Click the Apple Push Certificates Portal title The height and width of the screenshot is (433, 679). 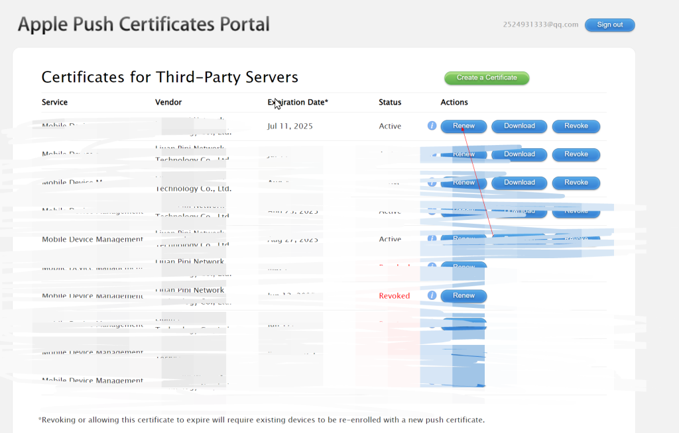144,24
